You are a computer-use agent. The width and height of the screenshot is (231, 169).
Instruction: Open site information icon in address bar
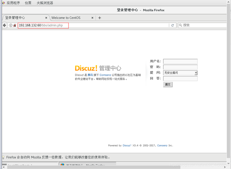pyautogui.click(x=10, y=25)
